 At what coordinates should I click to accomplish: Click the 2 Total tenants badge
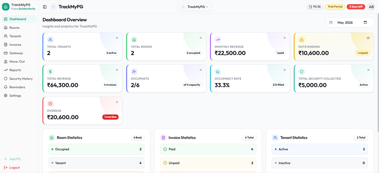coord(361,137)
